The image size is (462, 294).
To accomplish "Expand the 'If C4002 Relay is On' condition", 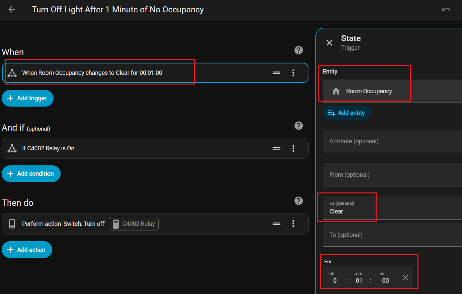I will [x=134, y=148].
